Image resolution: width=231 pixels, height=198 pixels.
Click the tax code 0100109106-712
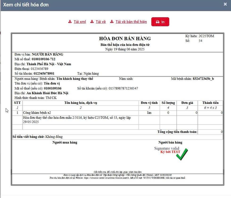[43, 59]
